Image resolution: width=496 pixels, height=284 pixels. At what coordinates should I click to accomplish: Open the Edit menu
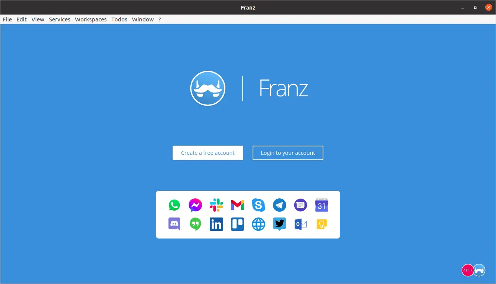coord(21,19)
